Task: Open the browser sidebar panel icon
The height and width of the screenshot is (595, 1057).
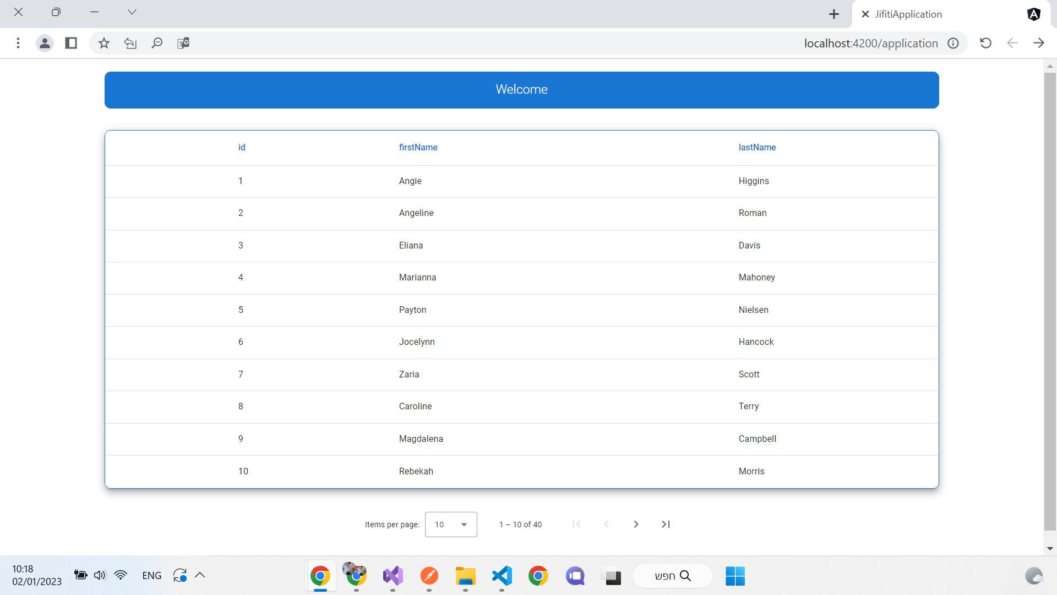Action: (x=70, y=43)
